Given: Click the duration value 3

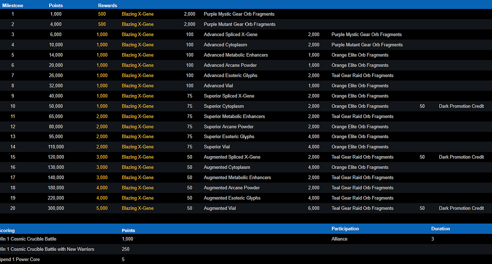Looking at the screenshot, I should coord(432,239).
